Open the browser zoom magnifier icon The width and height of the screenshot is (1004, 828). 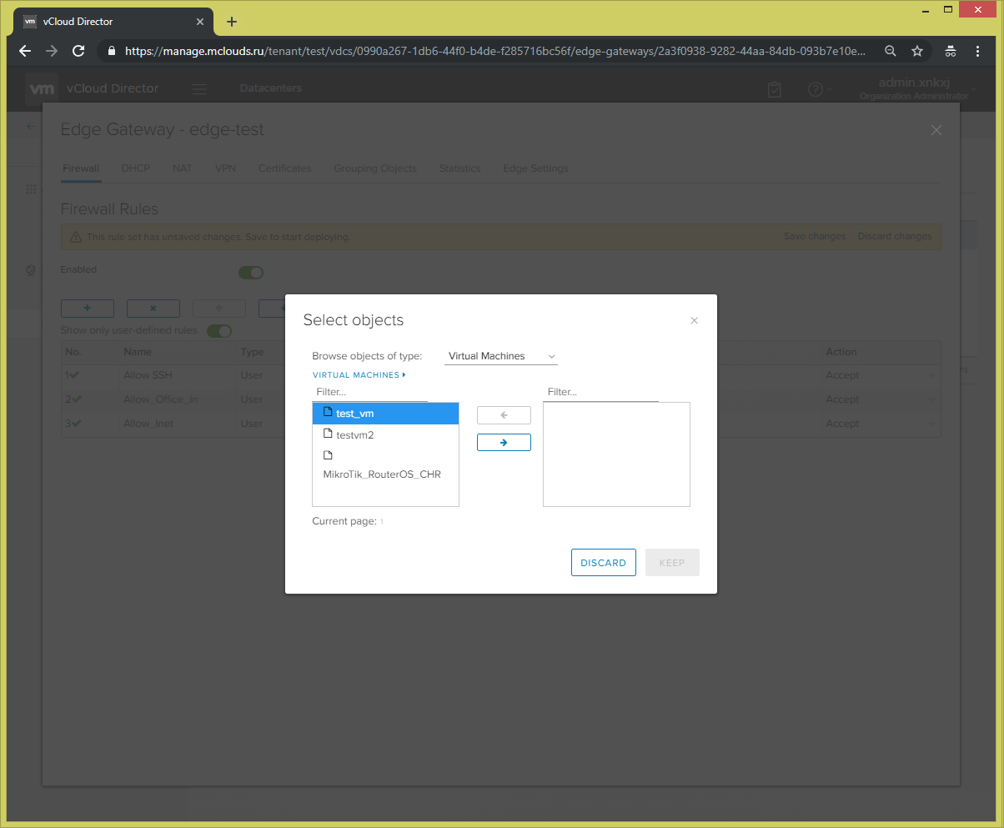[x=891, y=51]
